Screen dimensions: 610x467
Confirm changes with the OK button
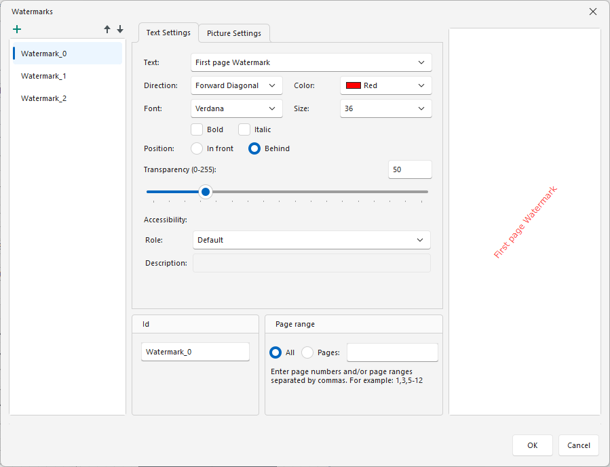(532, 445)
